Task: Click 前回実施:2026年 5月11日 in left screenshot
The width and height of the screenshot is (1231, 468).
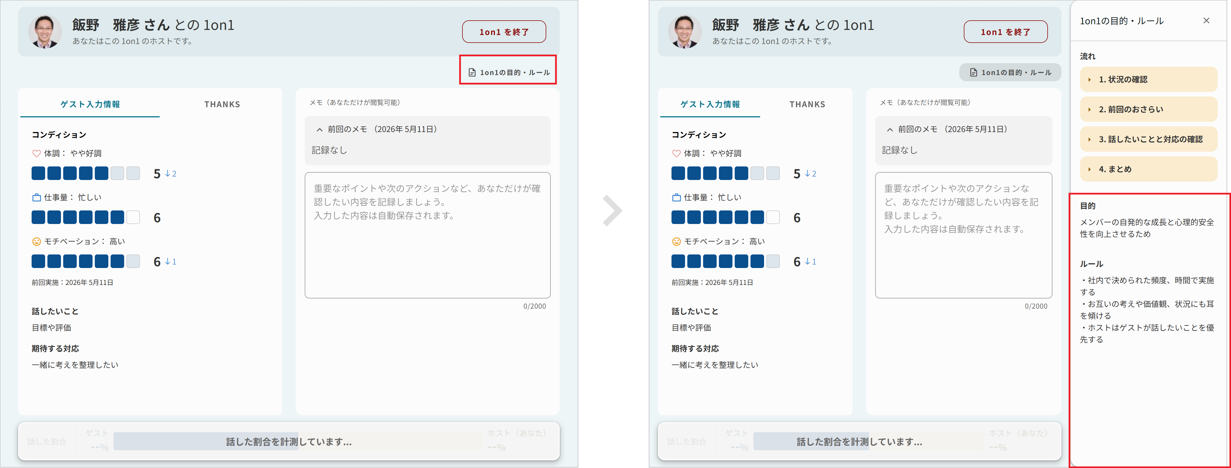Action: point(73,282)
